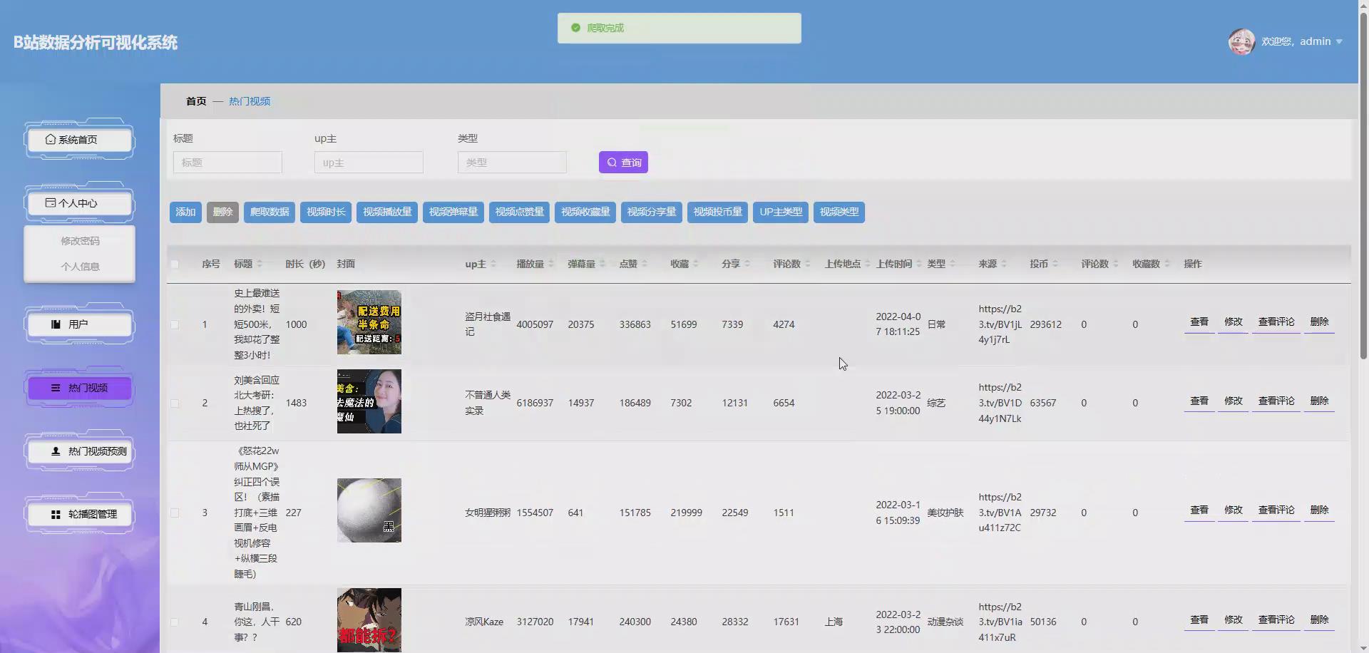Click the cover thumbnail of row 1

click(369, 322)
